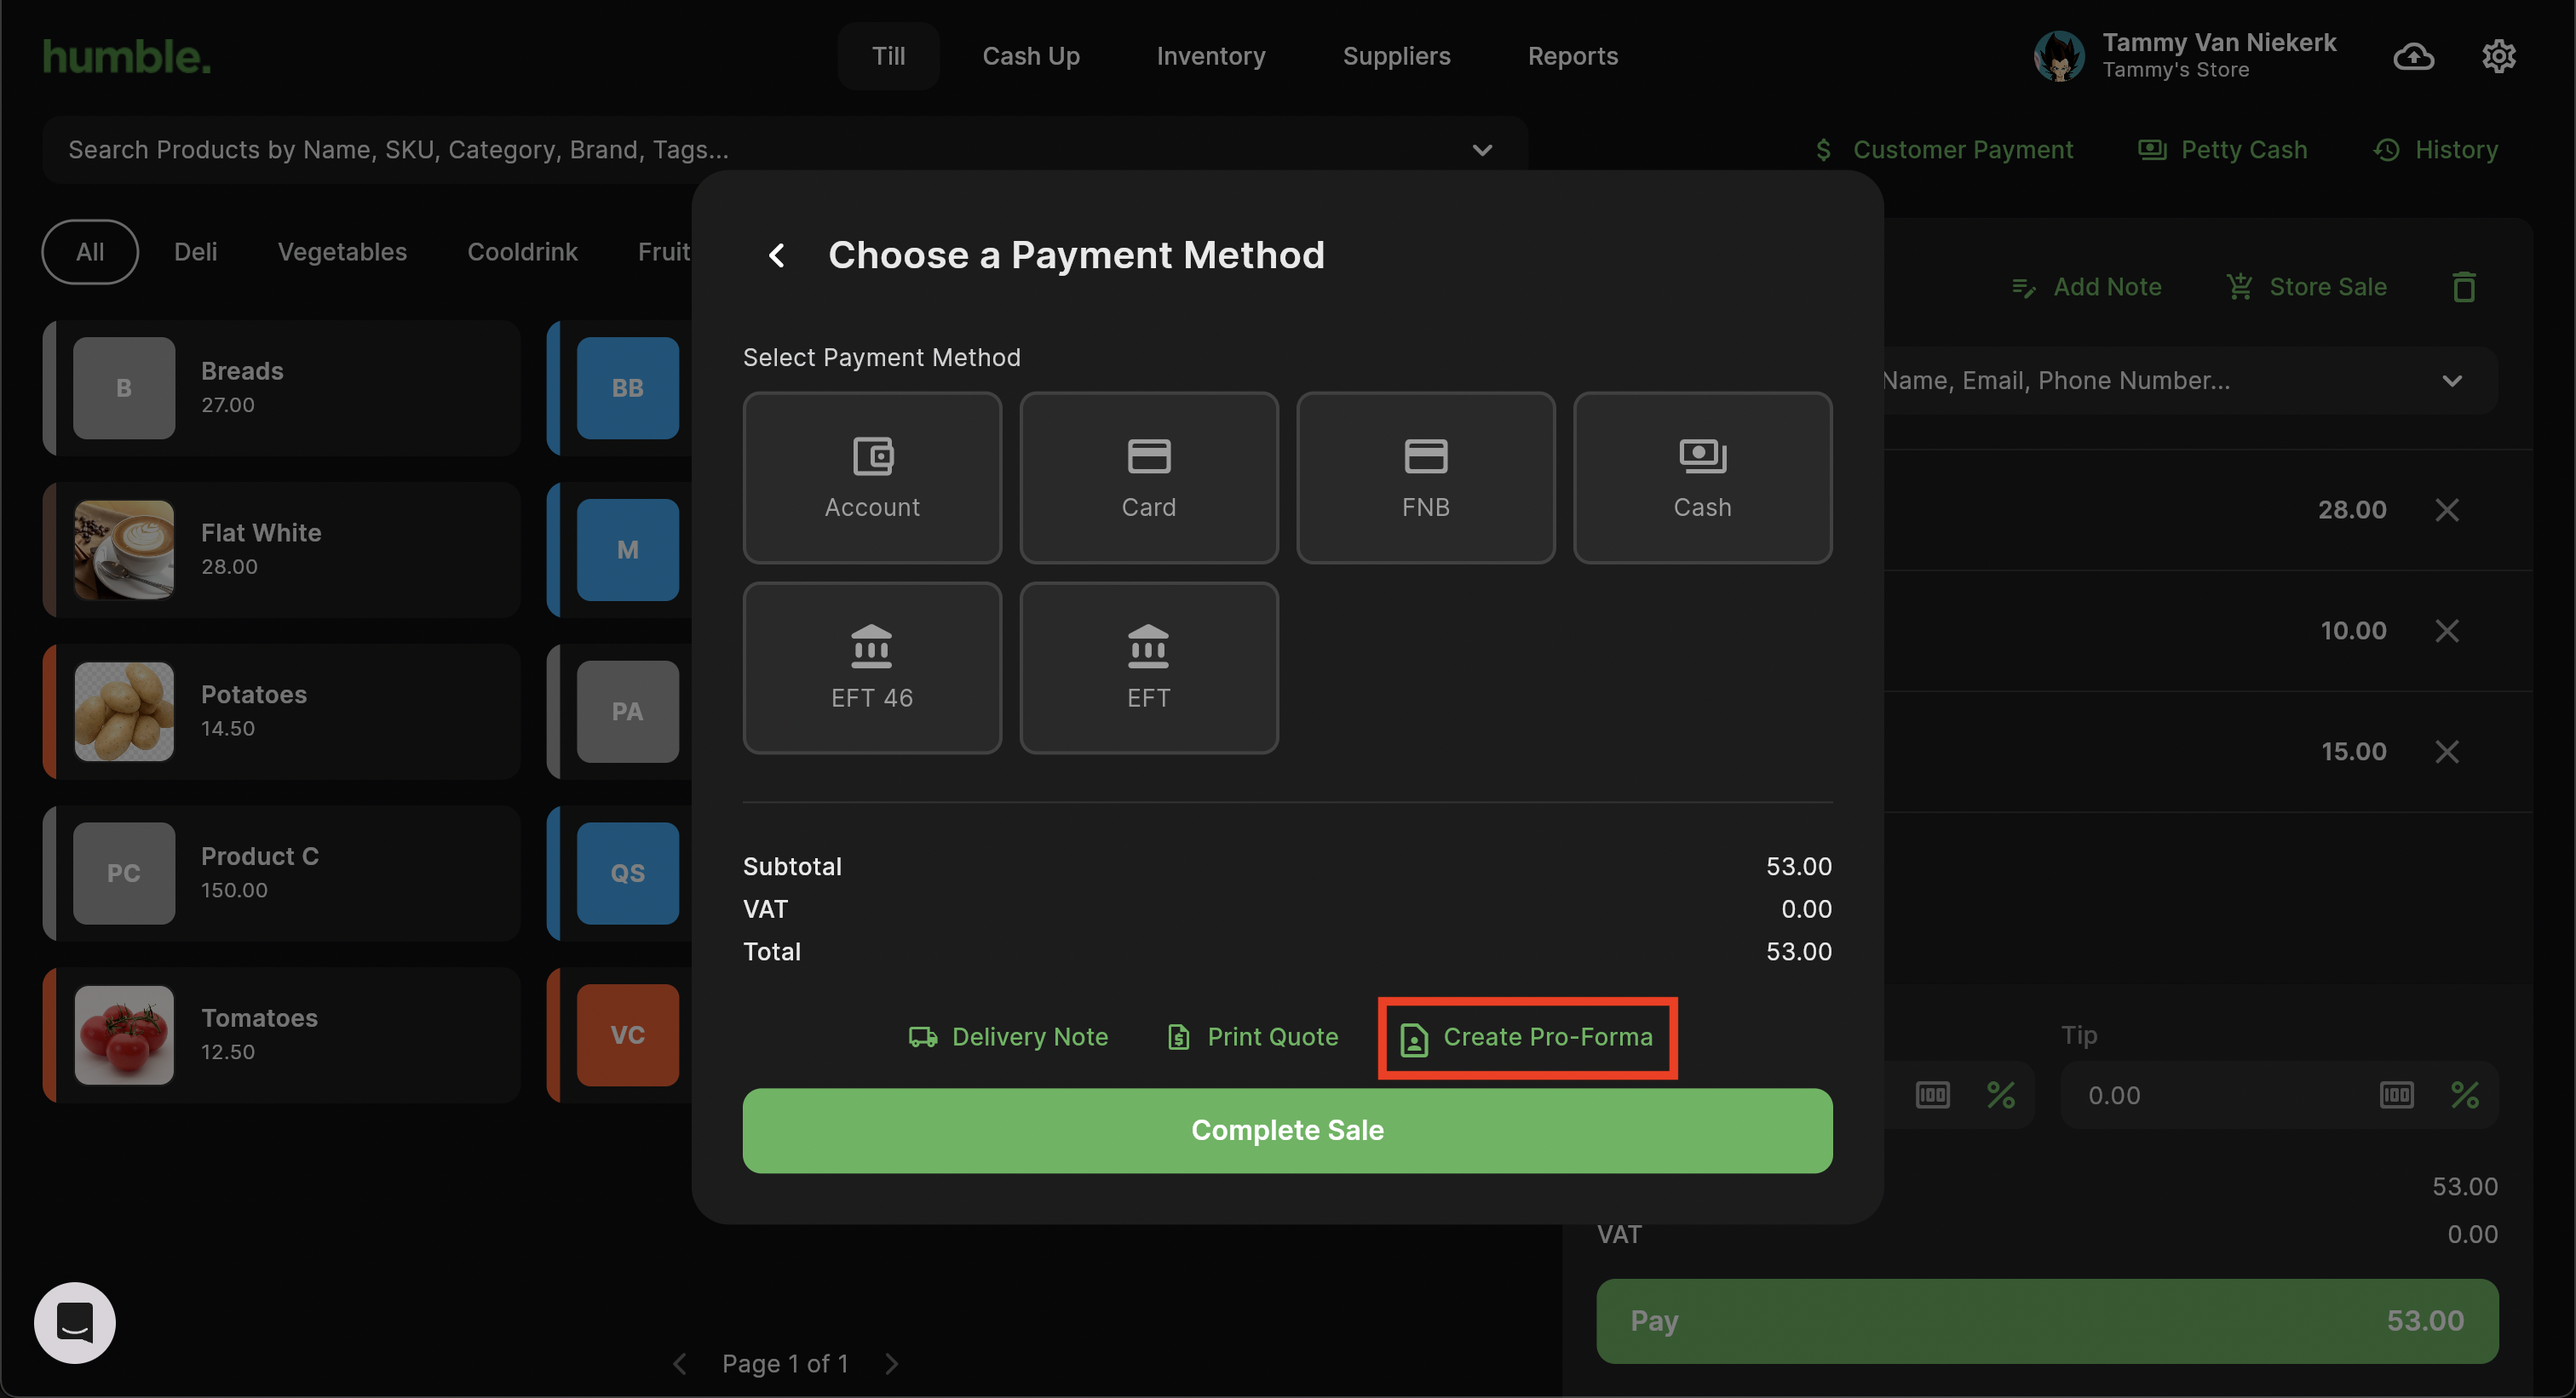Open the Inventory tab
2576x1398 pixels.
point(1210,56)
